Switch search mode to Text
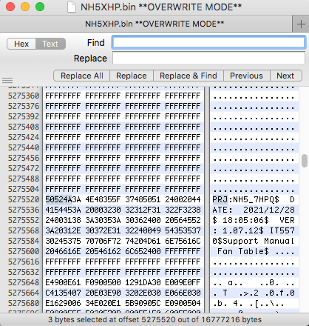The height and width of the screenshot is (326, 309). coord(50,44)
